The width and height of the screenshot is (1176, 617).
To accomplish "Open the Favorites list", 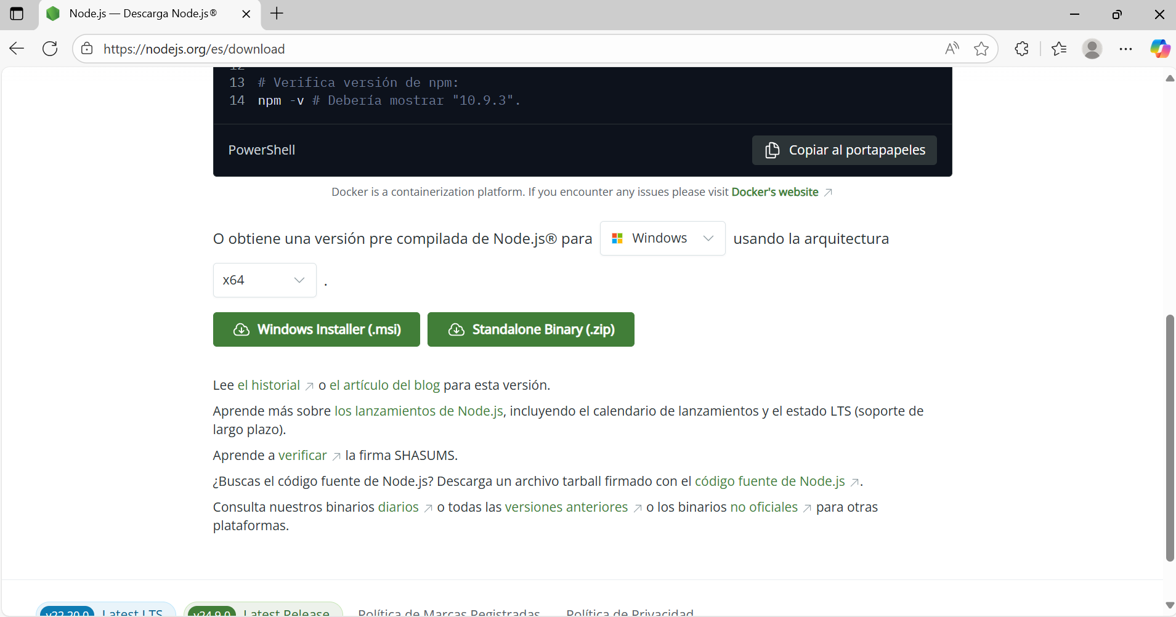I will pyautogui.click(x=1060, y=49).
